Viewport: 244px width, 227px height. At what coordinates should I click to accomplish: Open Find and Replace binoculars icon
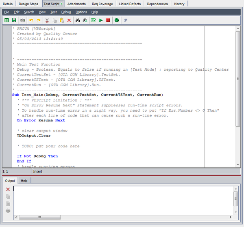(x=85, y=20)
